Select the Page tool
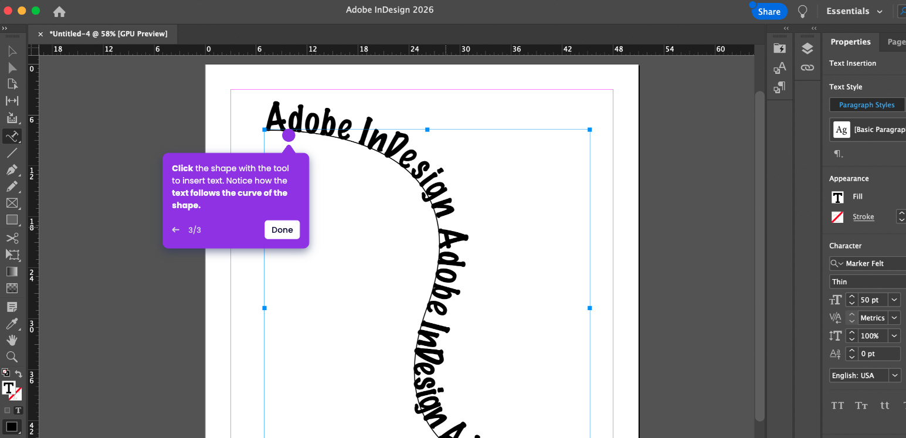This screenshot has height=438, width=906. (12, 84)
